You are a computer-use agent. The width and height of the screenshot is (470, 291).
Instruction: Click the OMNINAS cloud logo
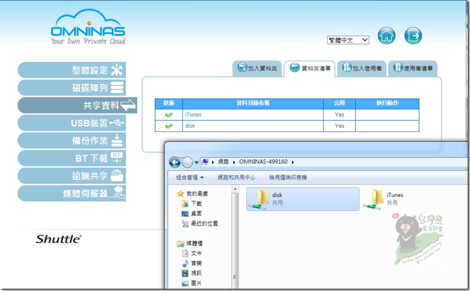point(88,27)
